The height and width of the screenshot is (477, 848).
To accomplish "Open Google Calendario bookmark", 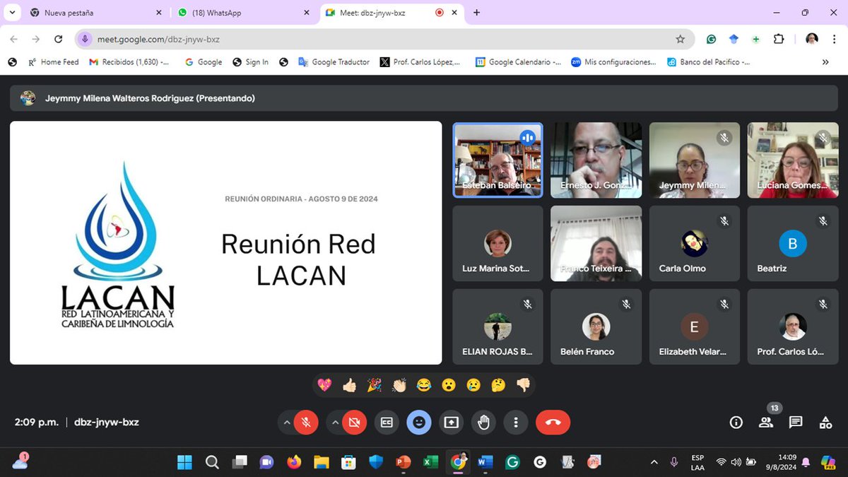I will [519, 62].
